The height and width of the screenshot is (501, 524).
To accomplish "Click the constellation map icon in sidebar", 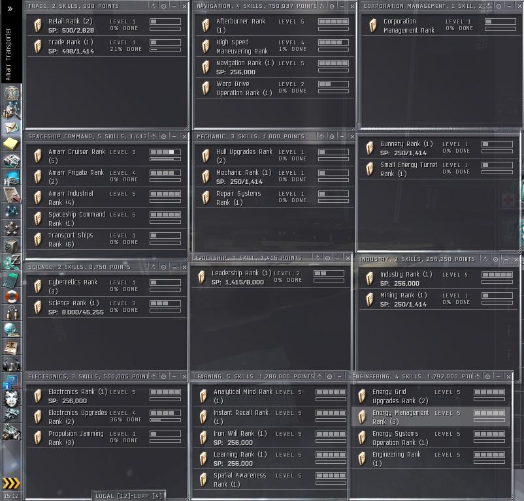I will point(12,211).
